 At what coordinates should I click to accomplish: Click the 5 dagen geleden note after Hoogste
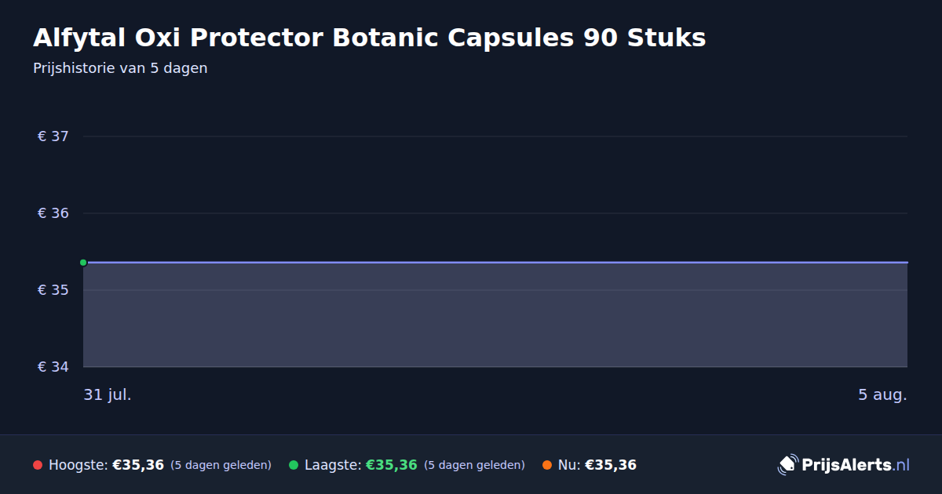point(221,465)
